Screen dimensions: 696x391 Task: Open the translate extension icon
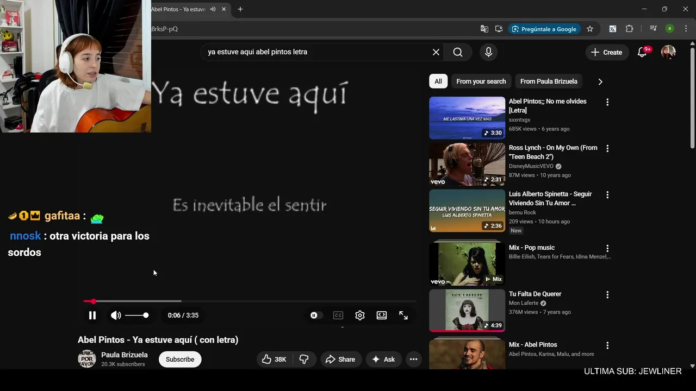point(613,29)
